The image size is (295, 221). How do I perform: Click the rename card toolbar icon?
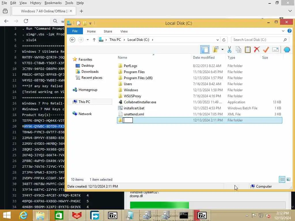coord(275,49)
